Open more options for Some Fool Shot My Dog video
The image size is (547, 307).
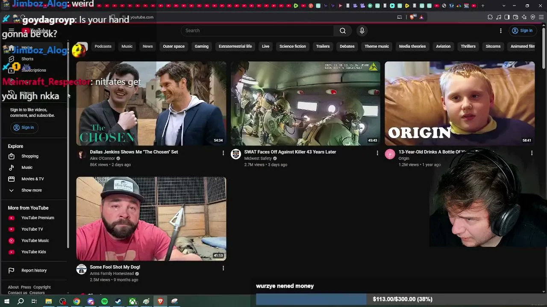[223, 268]
